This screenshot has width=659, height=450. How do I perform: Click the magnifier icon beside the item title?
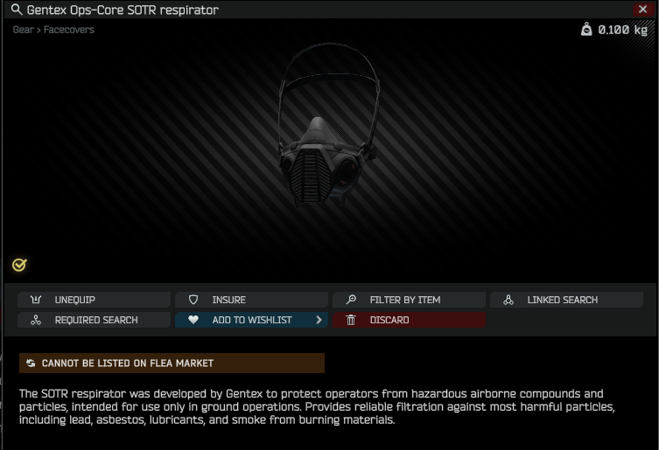pyautogui.click(x=17, y=10)
